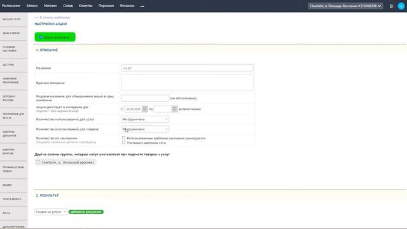Open the start date calendar icon

pyautogui.click(x=145, y=109)
